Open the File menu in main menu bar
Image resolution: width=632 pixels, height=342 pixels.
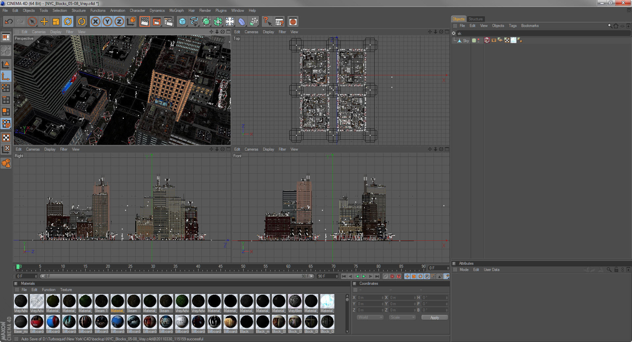coord(5,11)
